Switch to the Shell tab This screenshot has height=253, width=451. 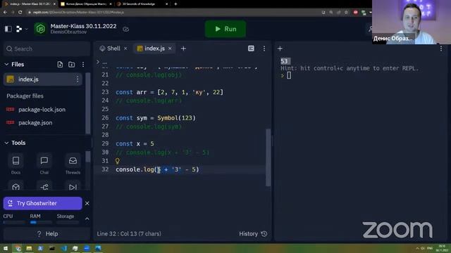tap(110, 48)
